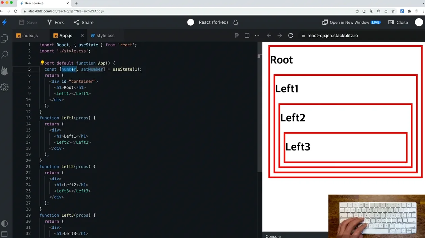Toggle the light/dark theme icon

pyautogui.click(x=5, y=223)
